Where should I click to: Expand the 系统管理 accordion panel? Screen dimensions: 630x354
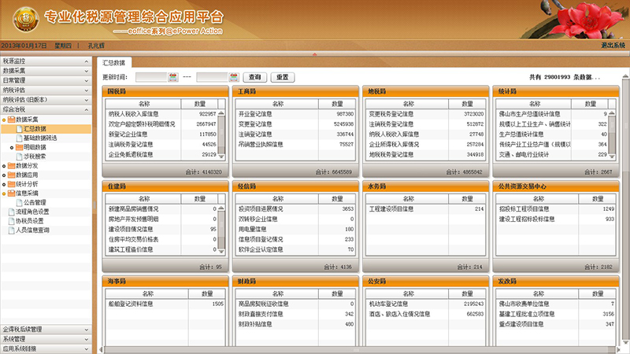pos(46,338)
